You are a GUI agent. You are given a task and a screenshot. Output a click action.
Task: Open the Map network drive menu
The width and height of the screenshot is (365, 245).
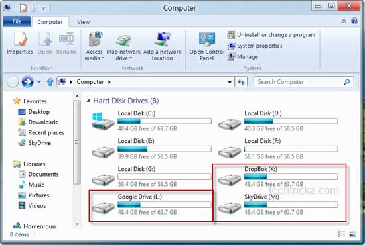click(x=123, y=46)
